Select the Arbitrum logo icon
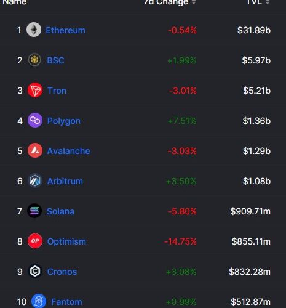This screenshot has width=286, height=308. click(35, 180)
